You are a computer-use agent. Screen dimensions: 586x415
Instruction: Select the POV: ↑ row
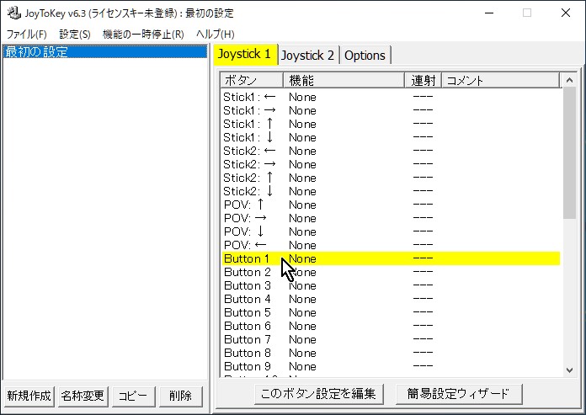tap(391, 205)
